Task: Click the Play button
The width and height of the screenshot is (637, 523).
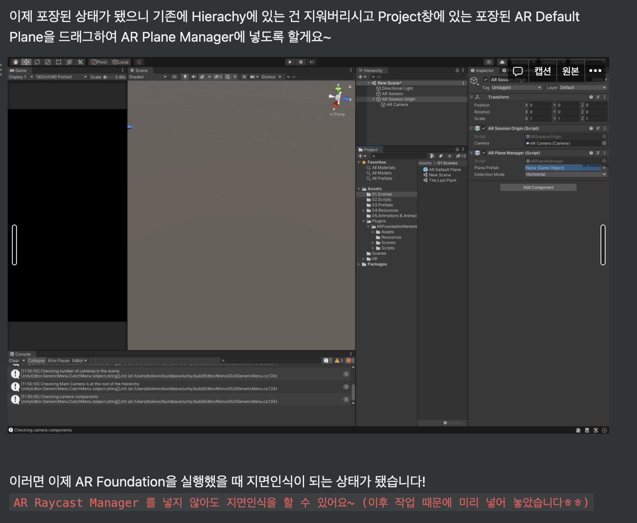Action: pos(290,62)
